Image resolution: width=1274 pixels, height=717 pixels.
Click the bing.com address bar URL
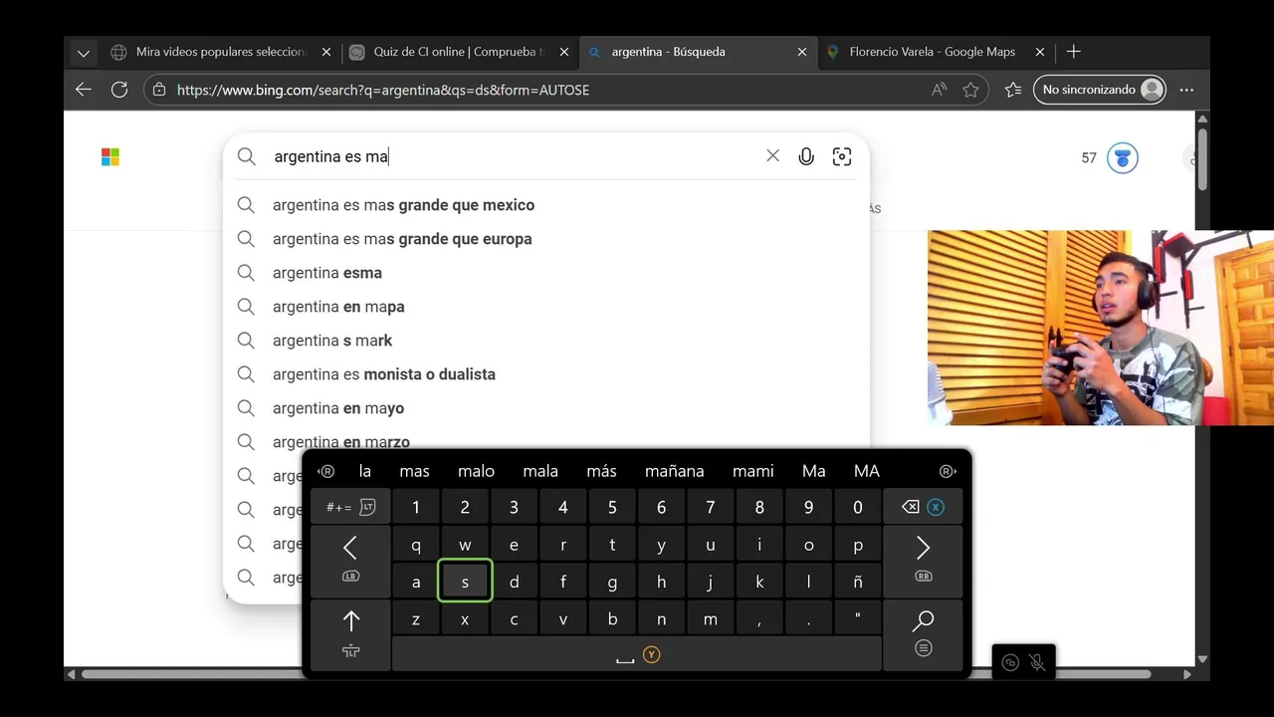(x=383, y=90)
